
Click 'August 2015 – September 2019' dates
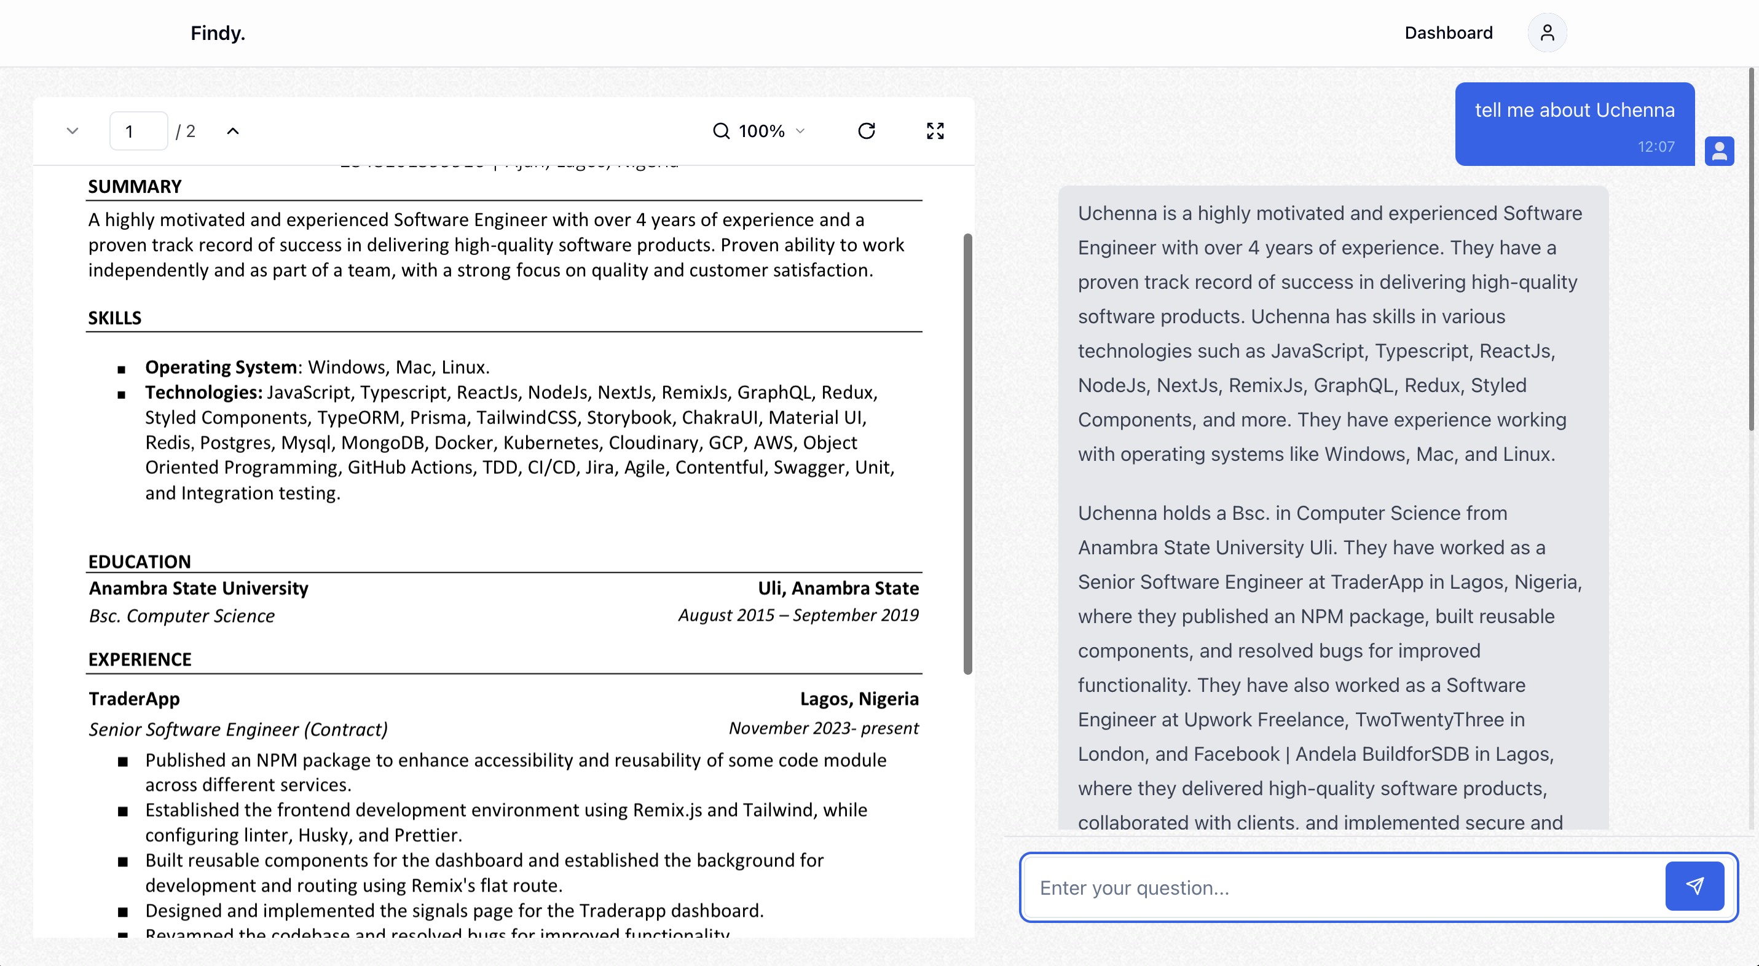click(x=798, y=615)
